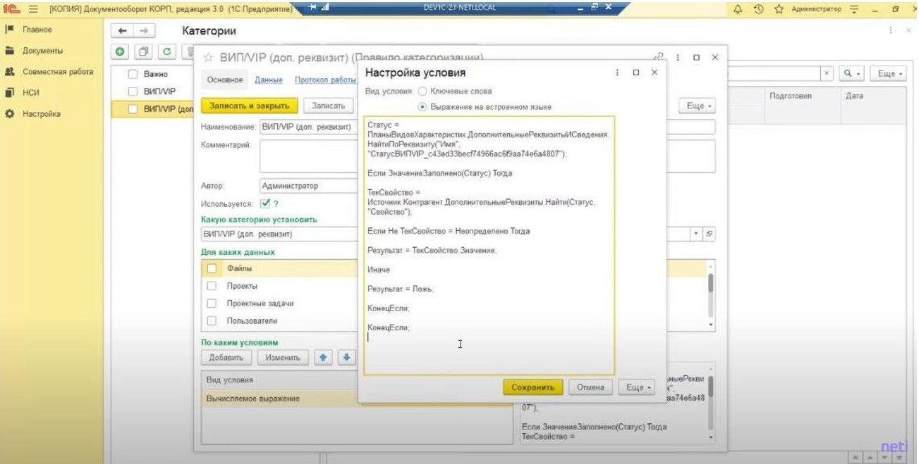Check the "Проекты" data type checkbox

coord(212,286)
